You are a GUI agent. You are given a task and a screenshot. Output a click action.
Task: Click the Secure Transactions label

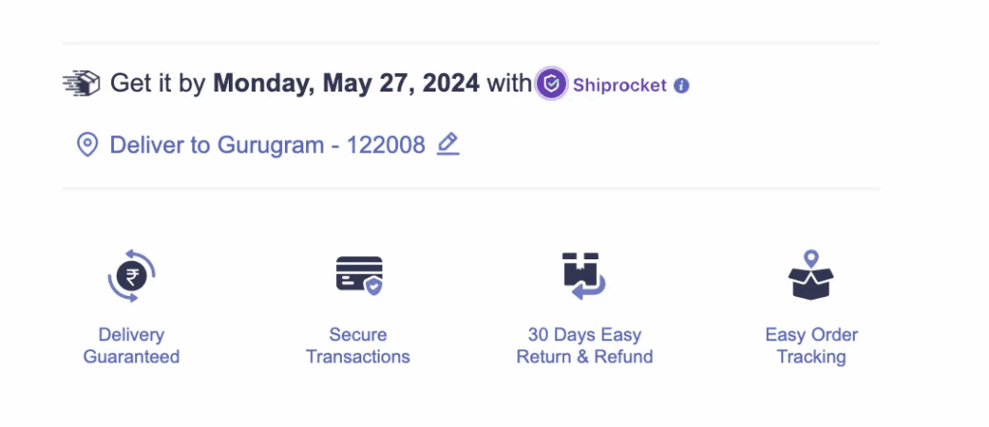(x=358, y=346)
